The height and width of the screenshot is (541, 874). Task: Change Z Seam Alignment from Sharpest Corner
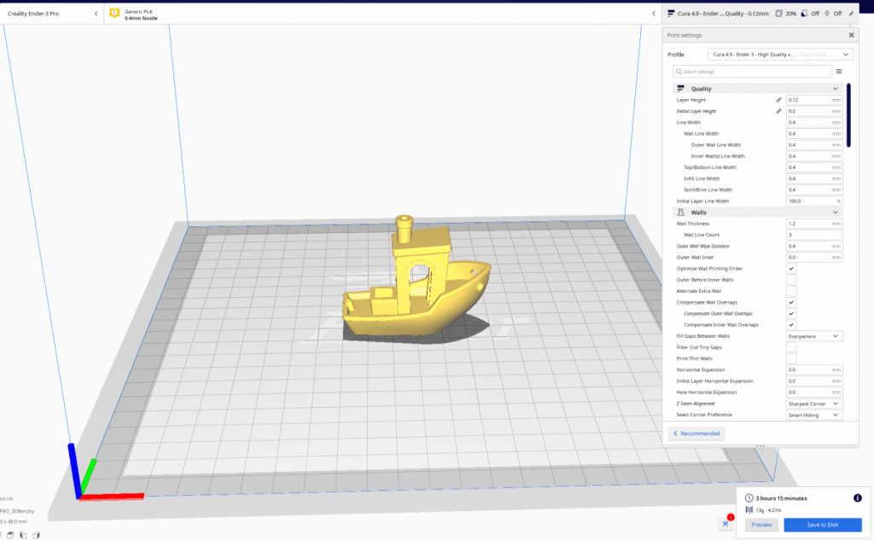tap(813, 403)
